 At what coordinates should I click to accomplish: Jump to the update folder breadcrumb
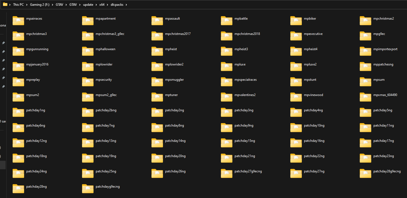(88, 5)
